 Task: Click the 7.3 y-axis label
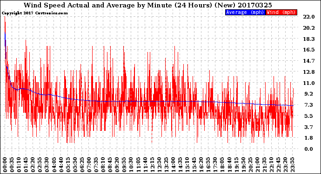point(309,105)
